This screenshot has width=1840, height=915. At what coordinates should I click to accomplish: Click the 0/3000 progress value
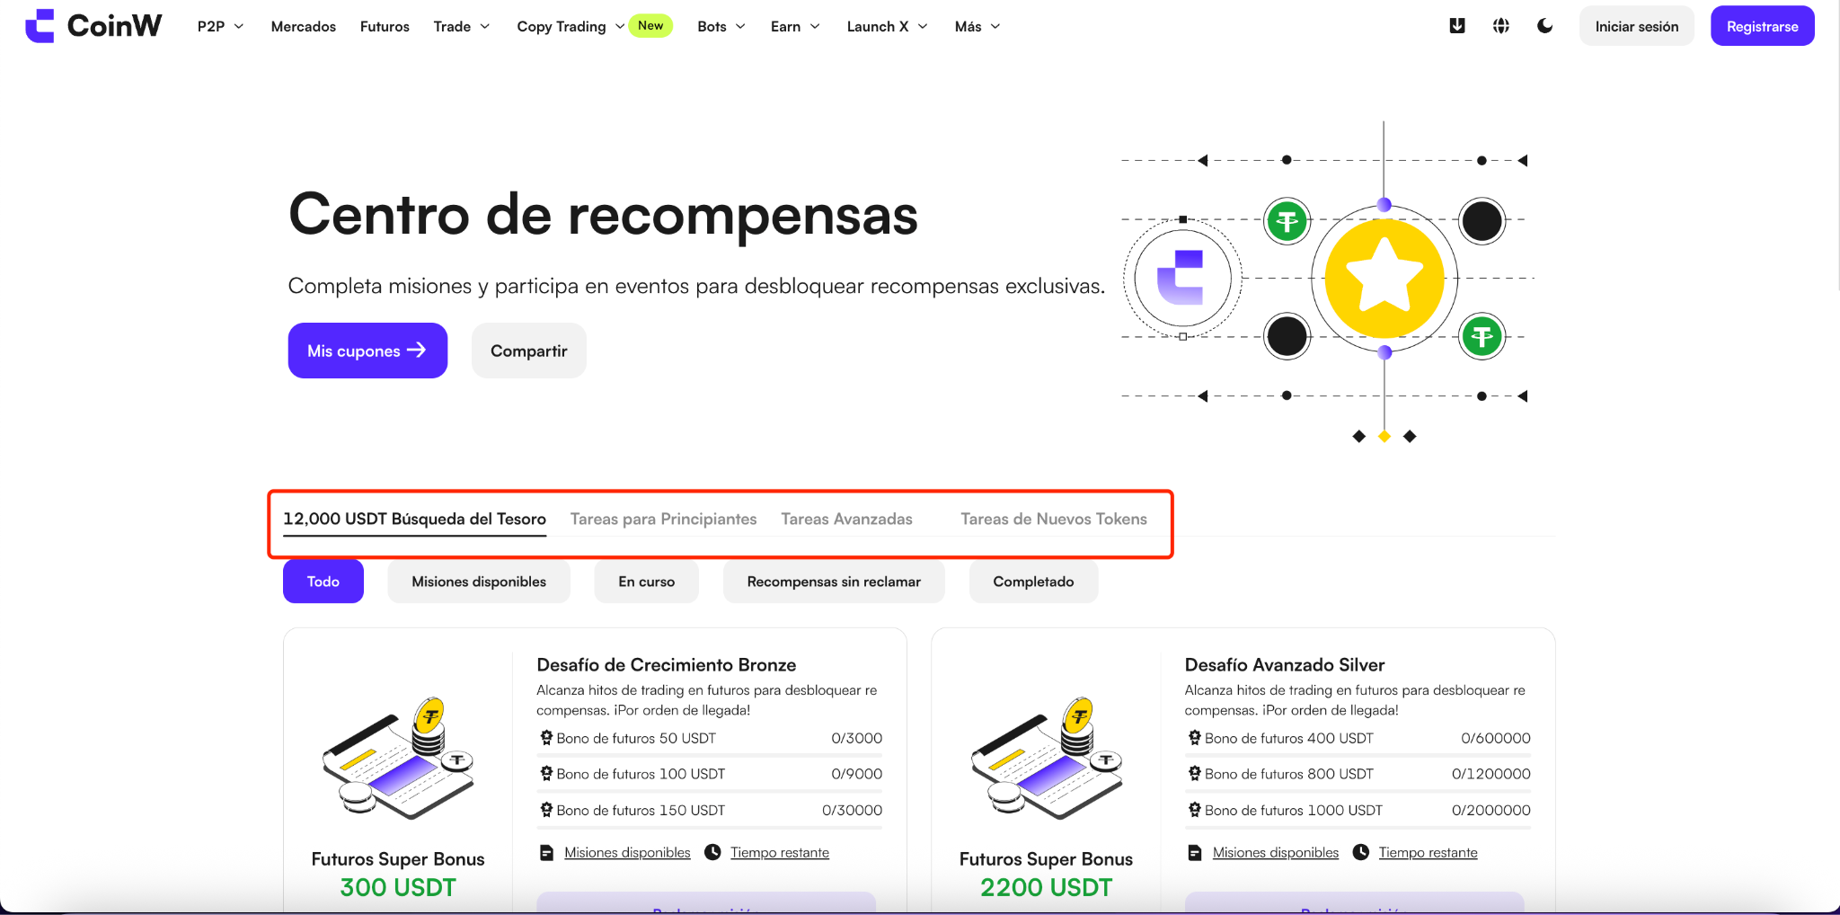pos(857,738)
